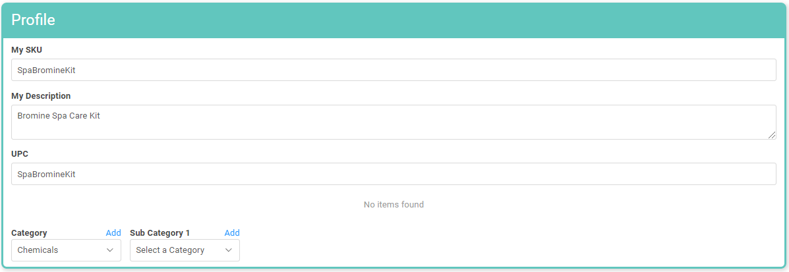The height and width of the screenshot is (272, 789).
Task: Click the Category dropdown chevron arrow
Action: click(x=110, y=250)
